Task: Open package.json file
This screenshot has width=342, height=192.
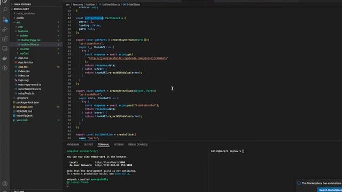Action: coord(25,107)
